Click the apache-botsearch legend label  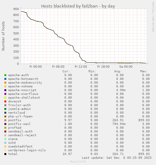[x=23, y=79]
